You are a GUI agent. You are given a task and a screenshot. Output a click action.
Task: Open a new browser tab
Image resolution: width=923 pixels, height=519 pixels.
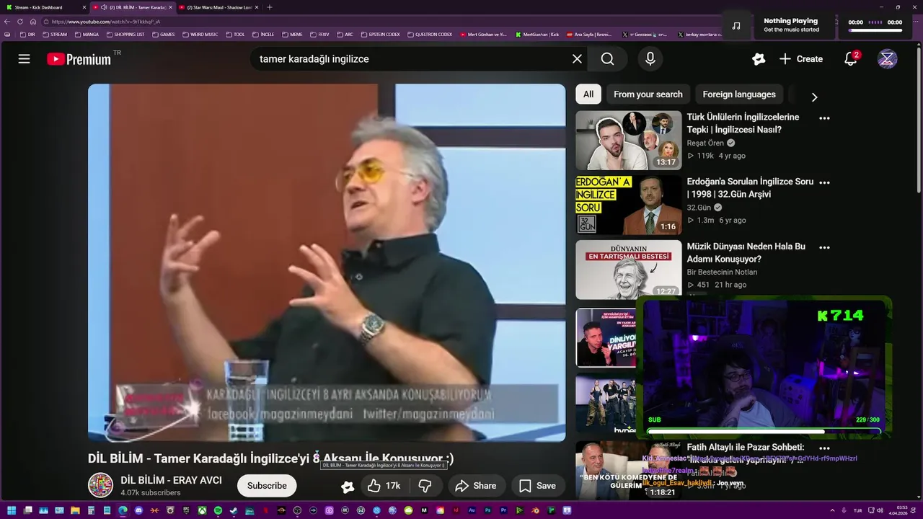point(270,7)
